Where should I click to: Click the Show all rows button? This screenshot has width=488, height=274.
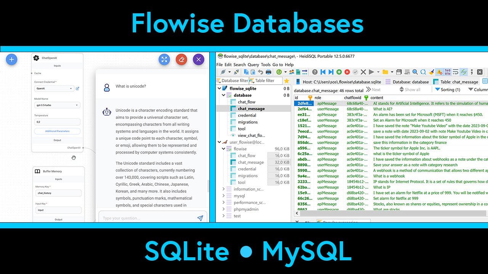[410, 89]
